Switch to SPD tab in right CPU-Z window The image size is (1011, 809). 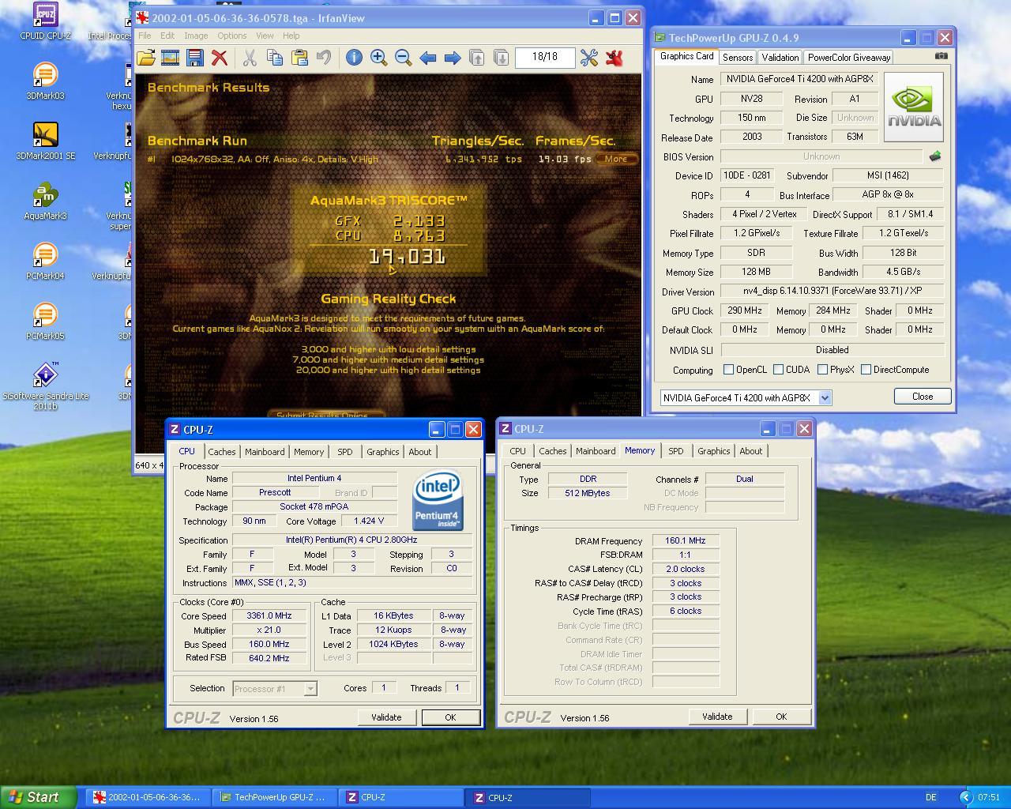coord(676,451)
